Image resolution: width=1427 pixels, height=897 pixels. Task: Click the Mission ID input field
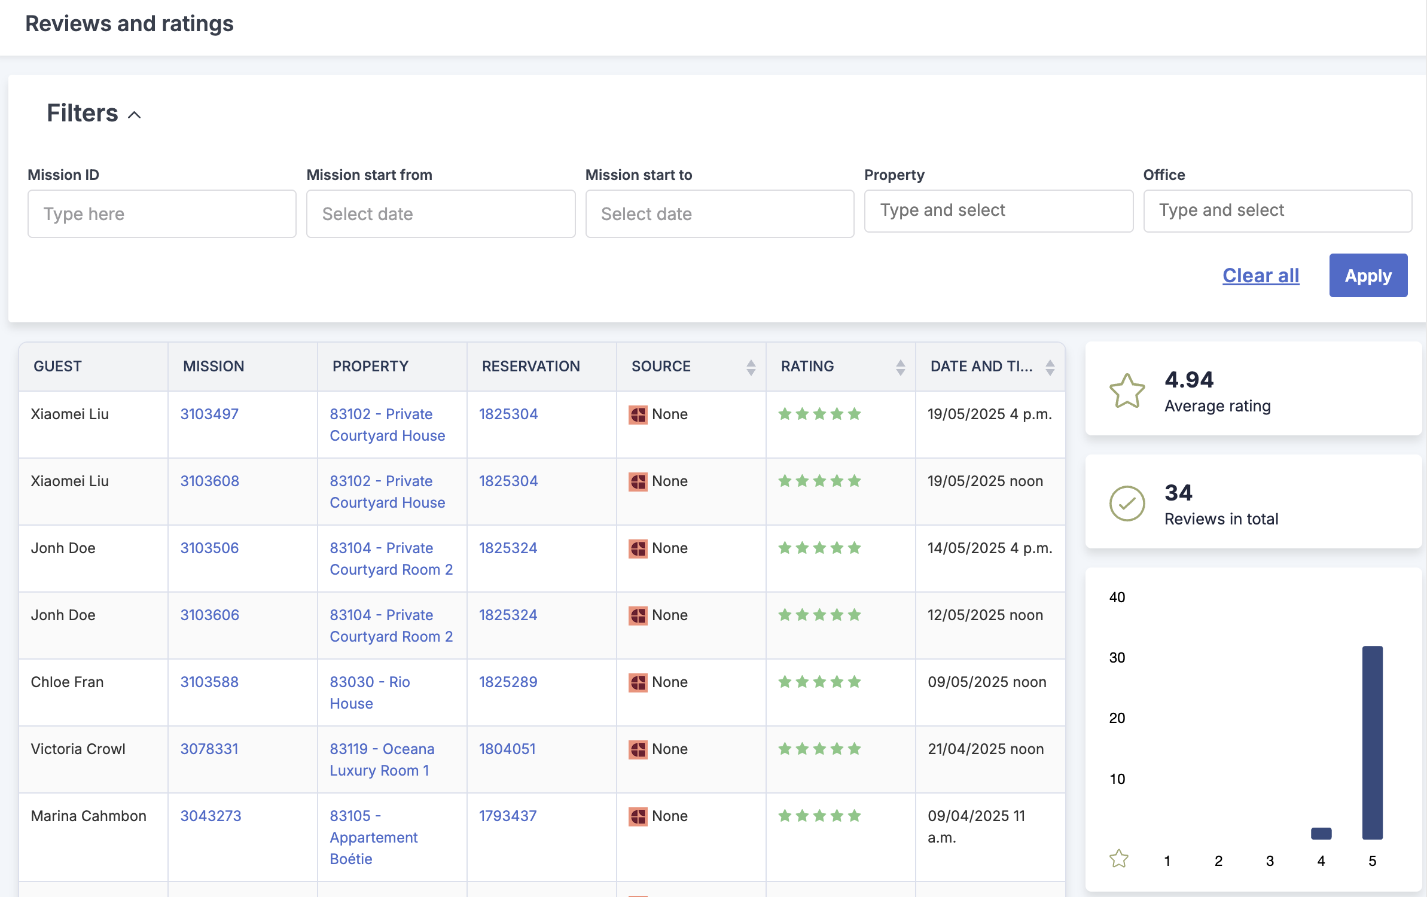pos(162,213)
